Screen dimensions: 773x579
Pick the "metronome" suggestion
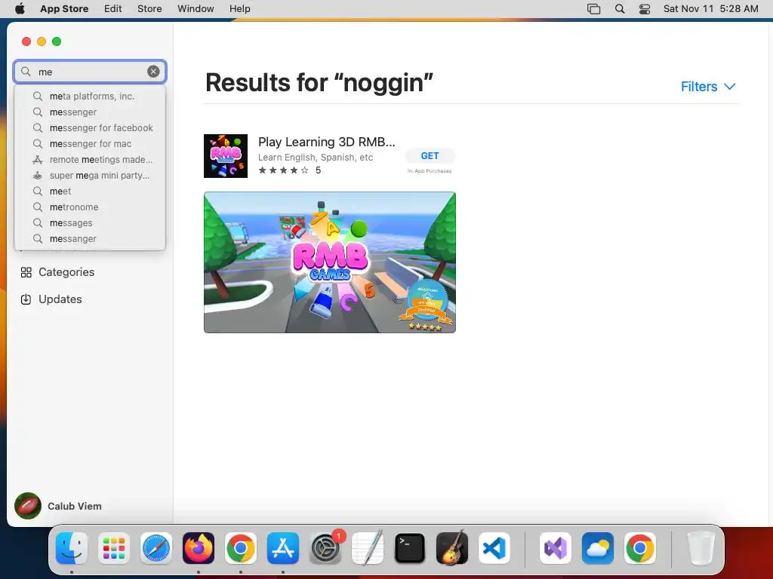tap(90, 207)
